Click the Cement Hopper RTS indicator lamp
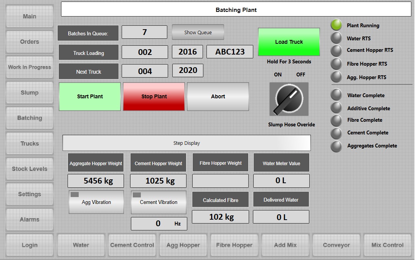The height and width of the screenshot is (260, 416). 336,51
